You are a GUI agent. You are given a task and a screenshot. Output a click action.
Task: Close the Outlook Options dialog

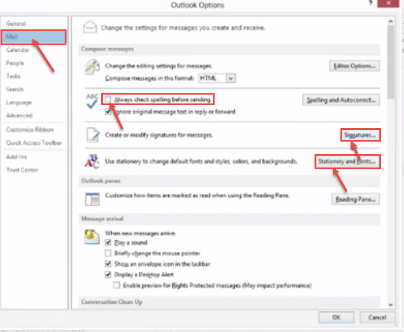tap(388, 4)
